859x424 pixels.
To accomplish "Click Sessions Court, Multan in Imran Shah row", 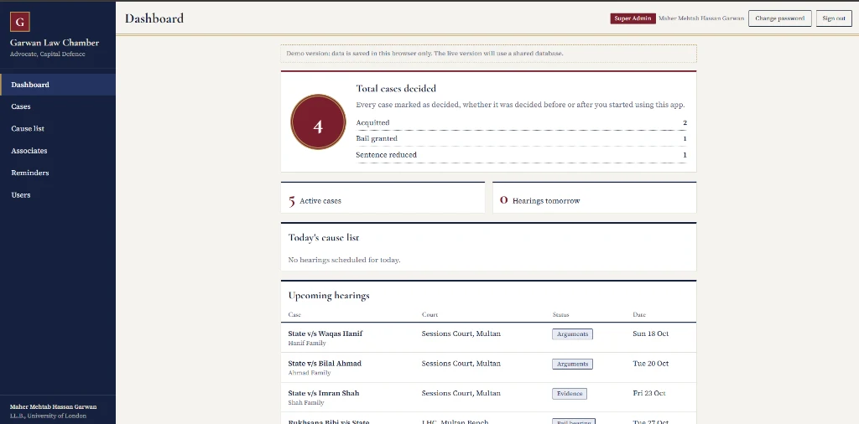I will tap(461, 393).
